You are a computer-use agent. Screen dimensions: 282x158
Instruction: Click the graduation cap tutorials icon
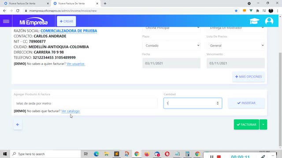pyautogui.click(x=254, y=21)
